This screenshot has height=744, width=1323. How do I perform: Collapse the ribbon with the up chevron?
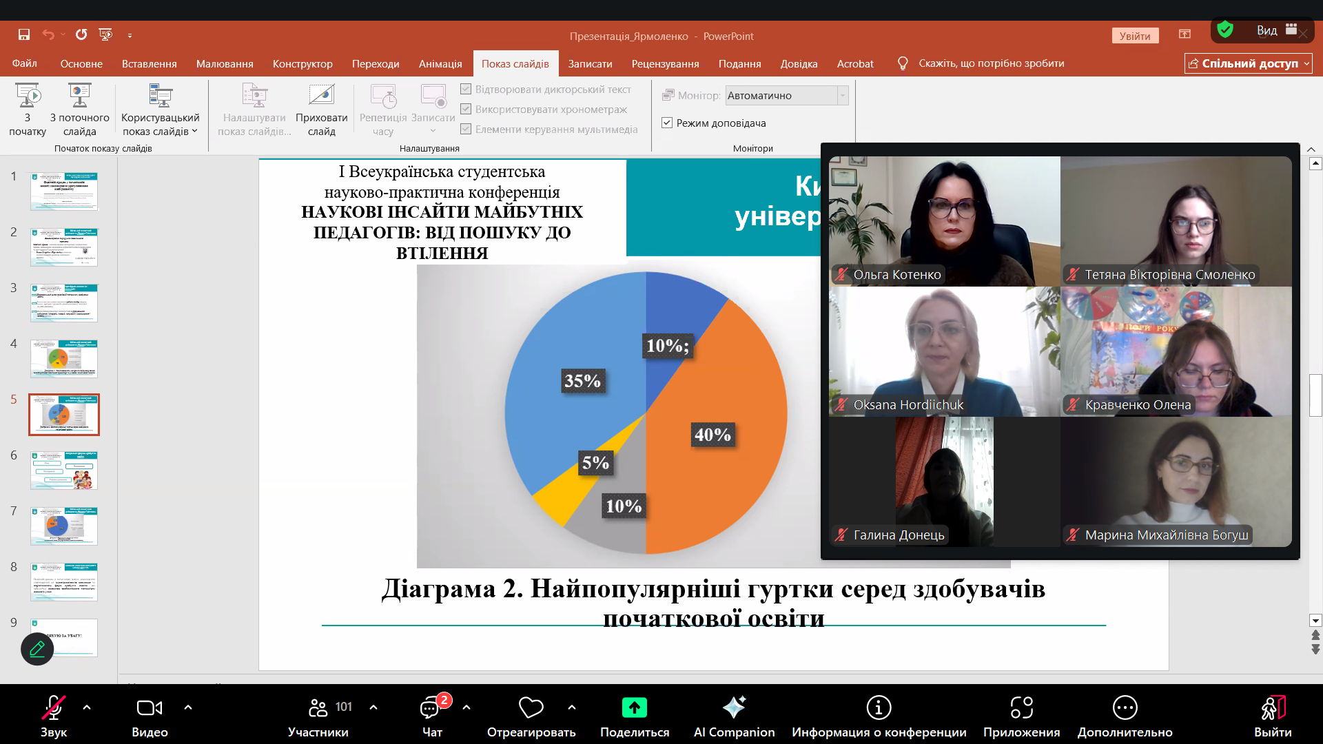tap(1311, 149)
